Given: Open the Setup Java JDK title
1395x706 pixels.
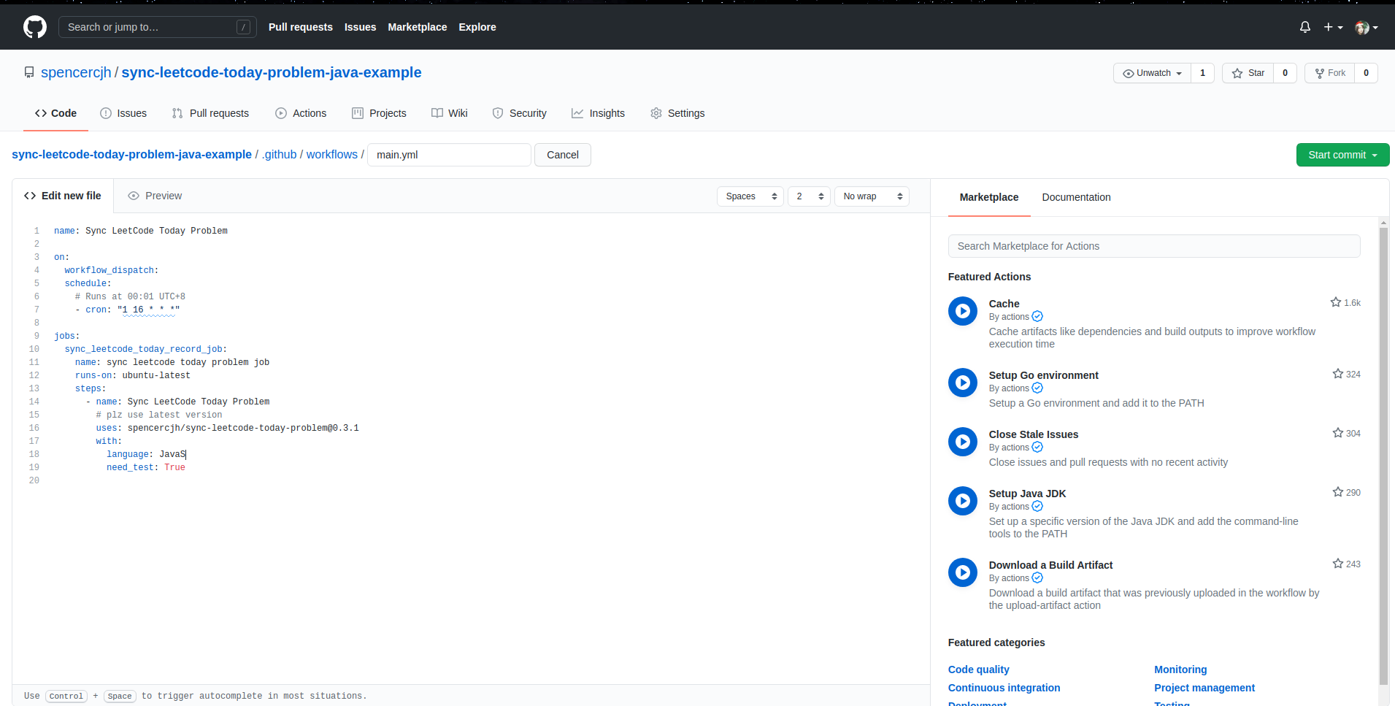Looking at the screenshot, I should tap(1027, 494).
